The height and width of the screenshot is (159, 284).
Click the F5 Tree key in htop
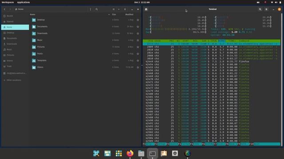tap(196, 144)
